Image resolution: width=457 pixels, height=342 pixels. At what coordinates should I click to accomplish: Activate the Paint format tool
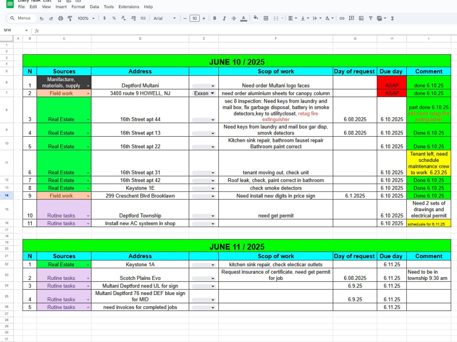pyautogui.click(x=70, y=18)
